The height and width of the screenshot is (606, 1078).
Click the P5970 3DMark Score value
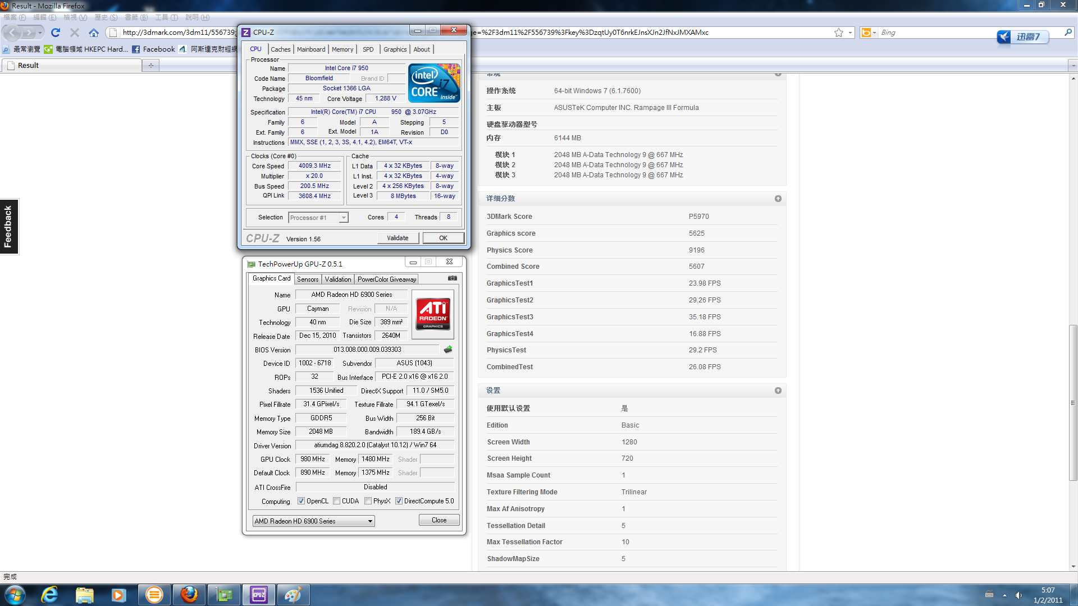click(698, 217)
